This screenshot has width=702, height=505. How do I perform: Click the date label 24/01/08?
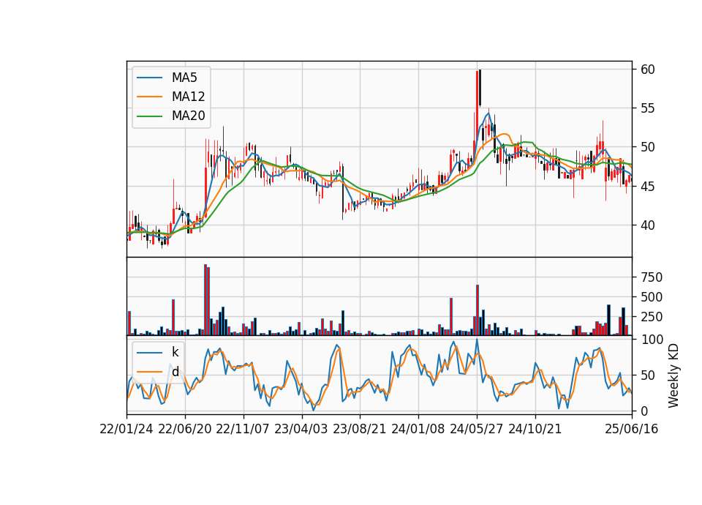click(x=418, y=429)
